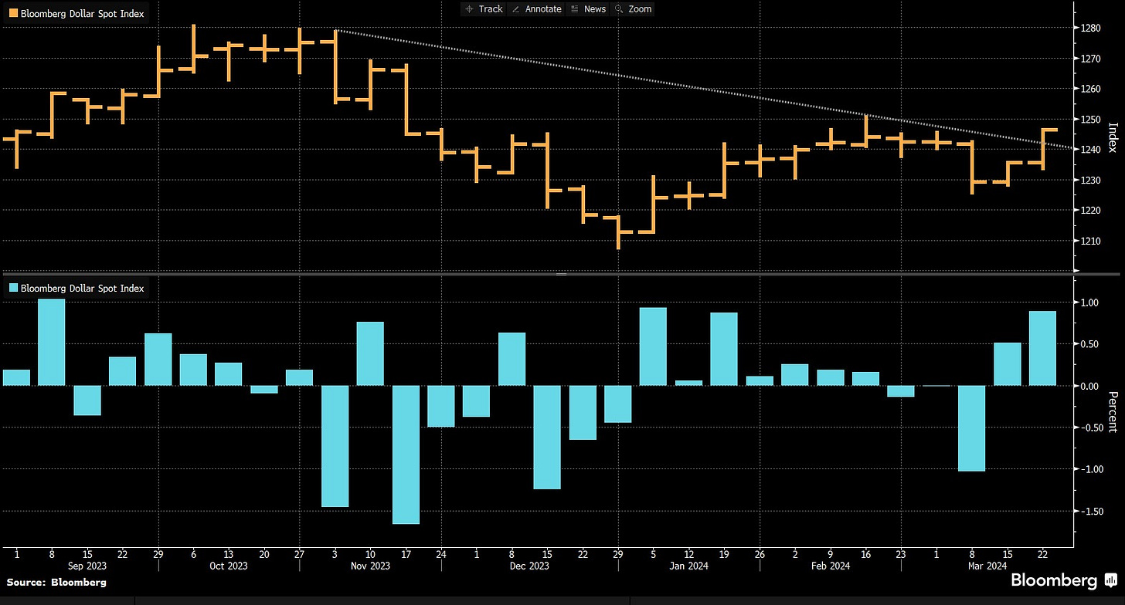The width and height of the screenshot is (1125, 605).
Task: Click the positive percent bar above date 5
Action: click(x=654, y=346)
